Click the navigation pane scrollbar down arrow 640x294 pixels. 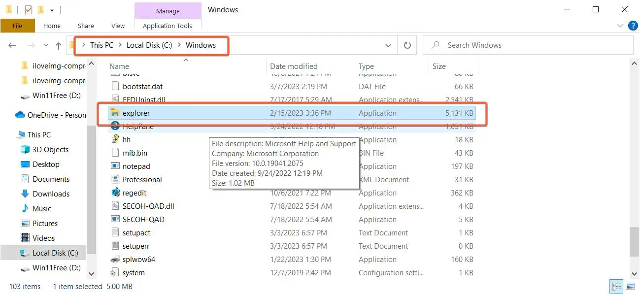(91, 273)
